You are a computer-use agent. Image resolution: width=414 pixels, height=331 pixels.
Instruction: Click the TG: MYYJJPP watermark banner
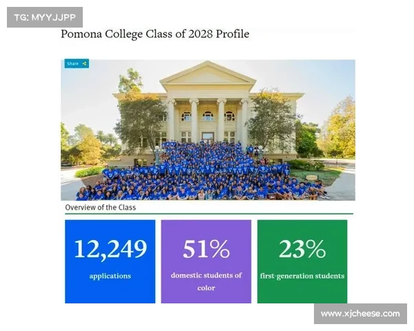point(45,17)
